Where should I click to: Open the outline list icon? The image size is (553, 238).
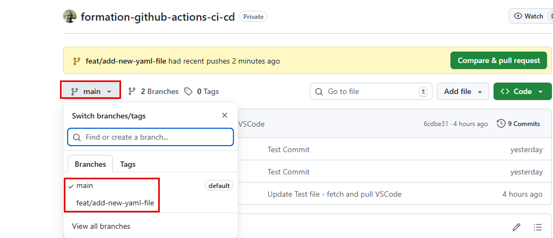[538, 227]
